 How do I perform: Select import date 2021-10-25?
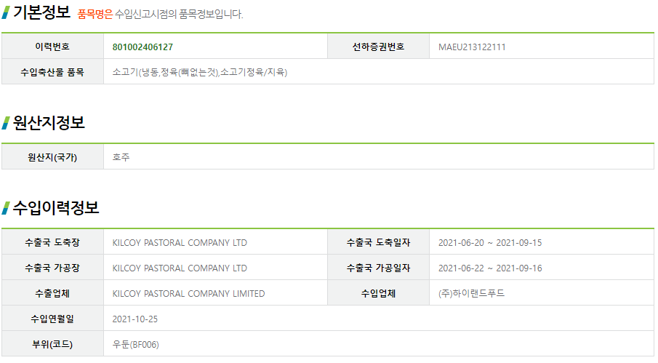coord(135,319)
